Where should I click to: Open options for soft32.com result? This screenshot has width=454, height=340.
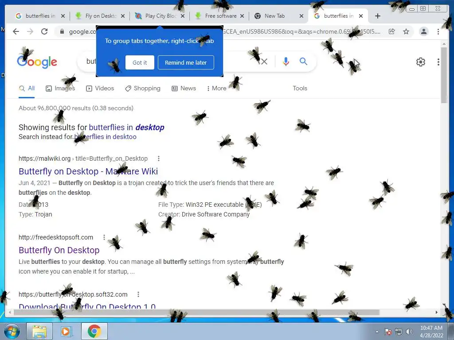point(138,294)
